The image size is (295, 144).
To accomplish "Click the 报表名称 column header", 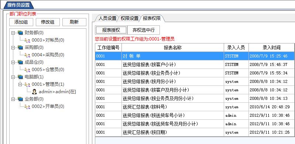I will click(173, 48).
